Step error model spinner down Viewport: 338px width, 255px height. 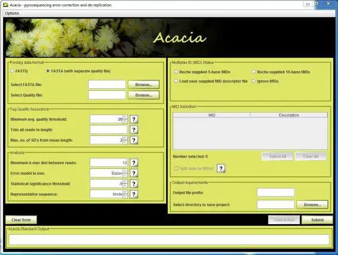[x=125, y=175]
